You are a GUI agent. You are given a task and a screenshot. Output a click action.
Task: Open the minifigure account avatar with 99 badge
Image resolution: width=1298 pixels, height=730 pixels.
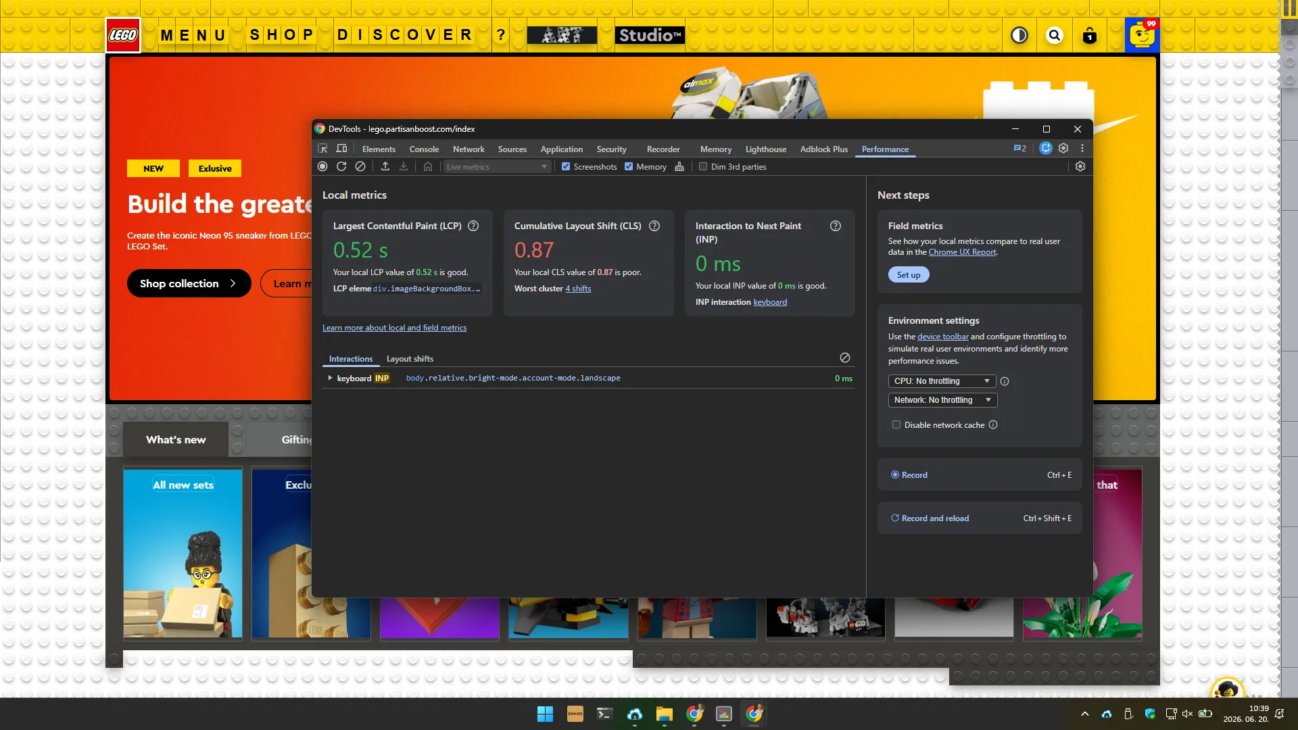(1143, 35)
